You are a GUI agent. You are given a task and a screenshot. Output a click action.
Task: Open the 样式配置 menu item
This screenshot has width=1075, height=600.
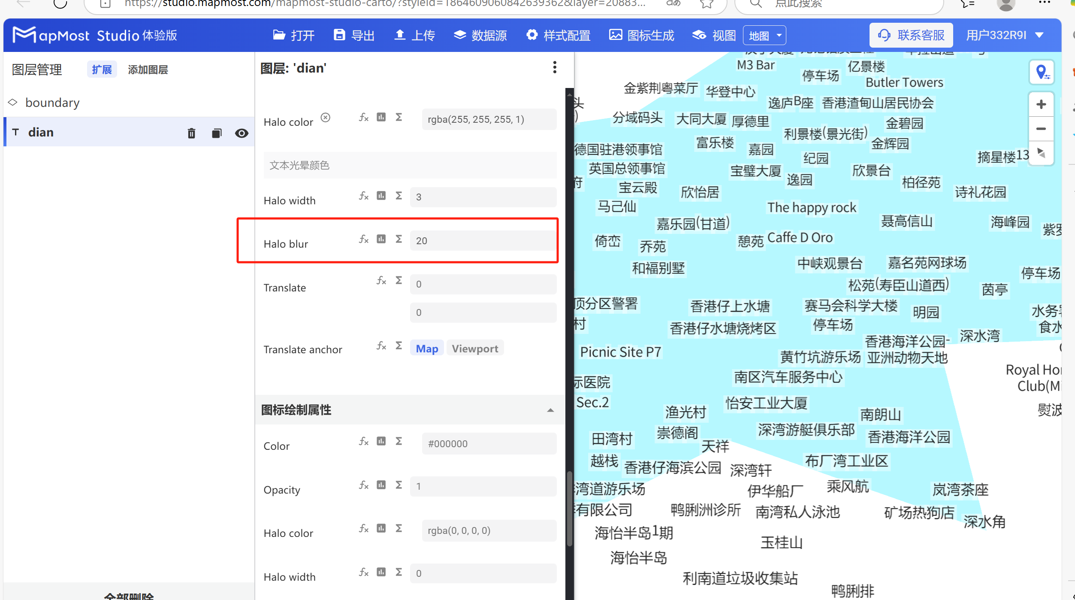[x=557, y=35]
